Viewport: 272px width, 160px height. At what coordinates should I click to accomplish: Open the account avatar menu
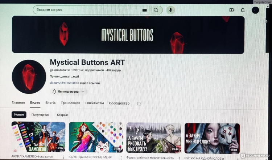[255, 10]
